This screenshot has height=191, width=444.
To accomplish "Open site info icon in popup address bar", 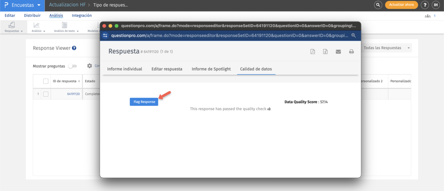I will [x=105, y=35].
